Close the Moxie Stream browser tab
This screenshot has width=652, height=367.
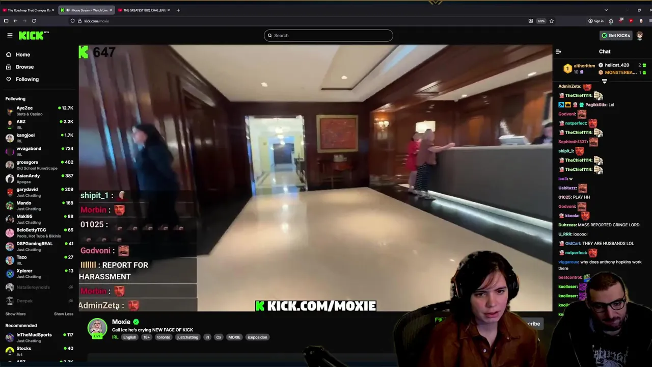(x=111, y=10)
